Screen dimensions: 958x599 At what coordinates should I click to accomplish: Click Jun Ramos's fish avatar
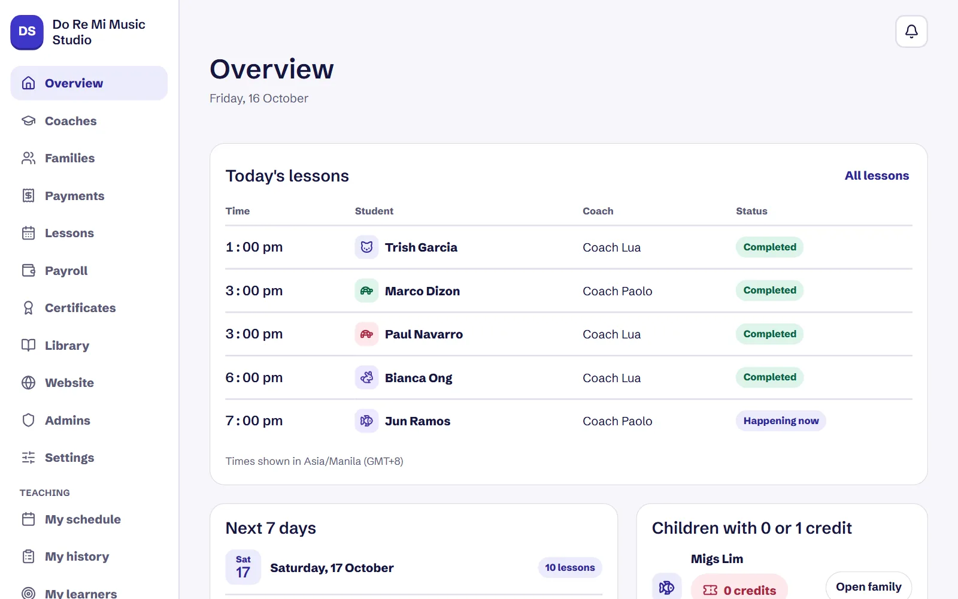(x=366, y=421)
